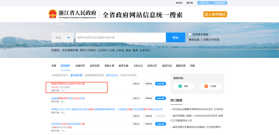Enable the 在结果中搜索 checkbox

coord(190,34)
